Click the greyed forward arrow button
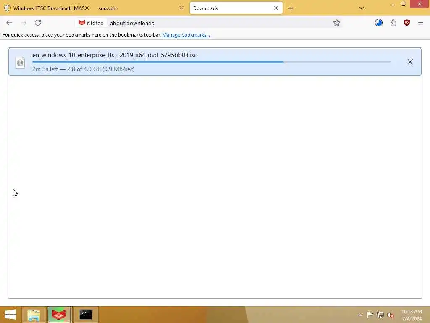 tap(24, 23)
